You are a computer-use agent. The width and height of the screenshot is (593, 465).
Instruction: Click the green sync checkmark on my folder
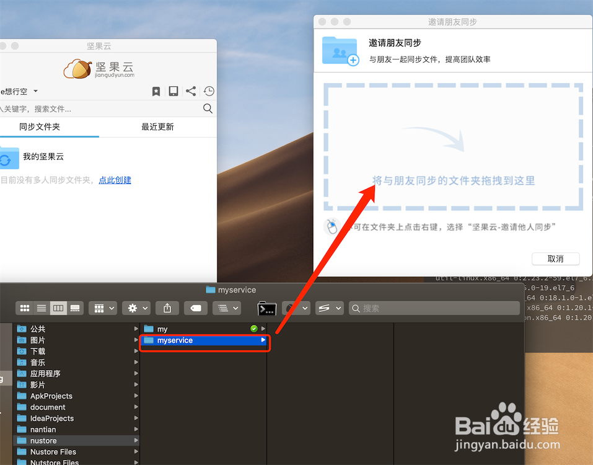[254, 329]
